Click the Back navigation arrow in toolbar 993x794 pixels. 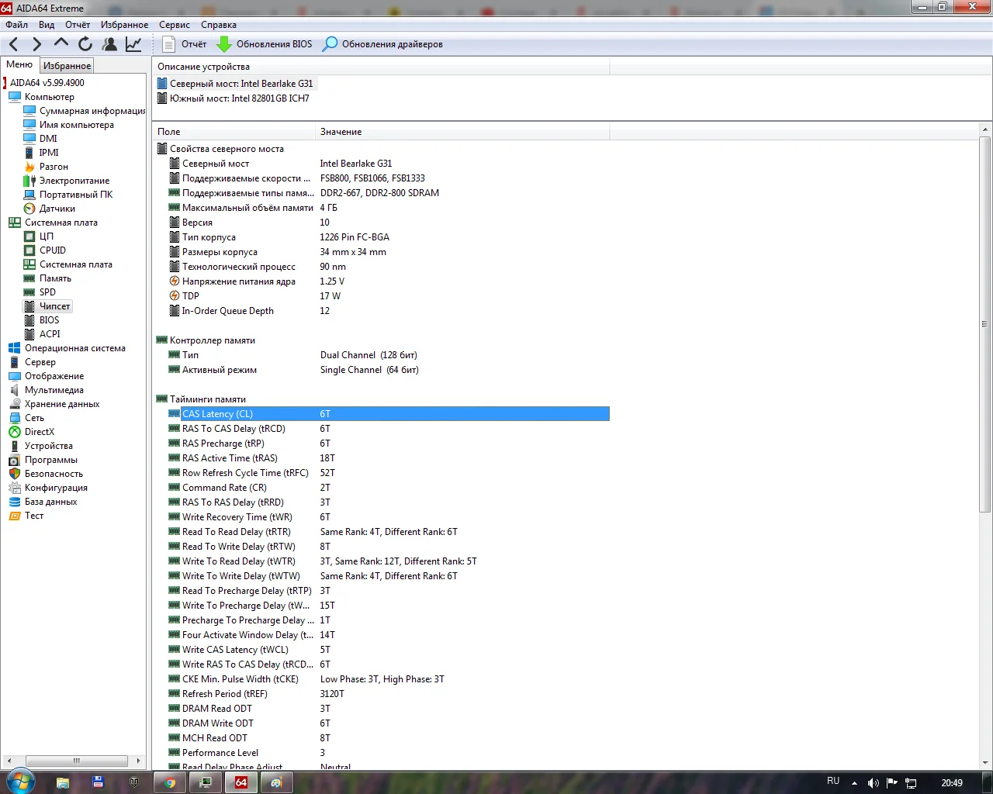[x=14, y=44]
